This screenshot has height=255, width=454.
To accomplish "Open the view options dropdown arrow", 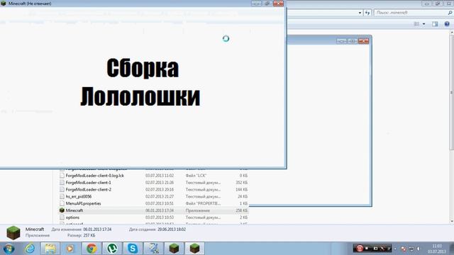I will [x=424, y=24].
